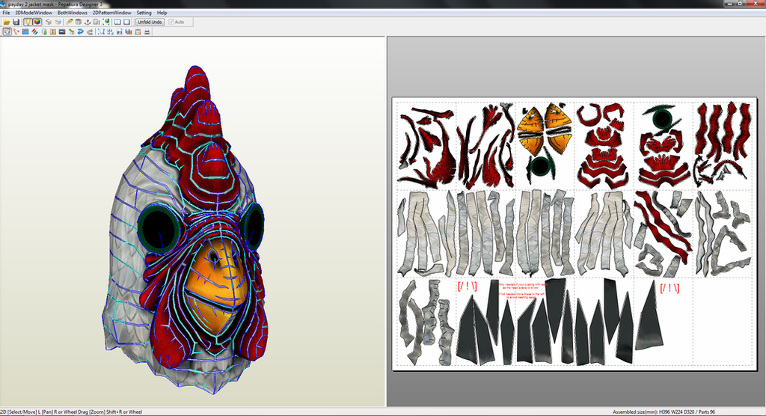Image resolution: width=766 pixels, height=416 pixels.
Task: Open the 3DModelWindow menu
Action: coord(33,13)
